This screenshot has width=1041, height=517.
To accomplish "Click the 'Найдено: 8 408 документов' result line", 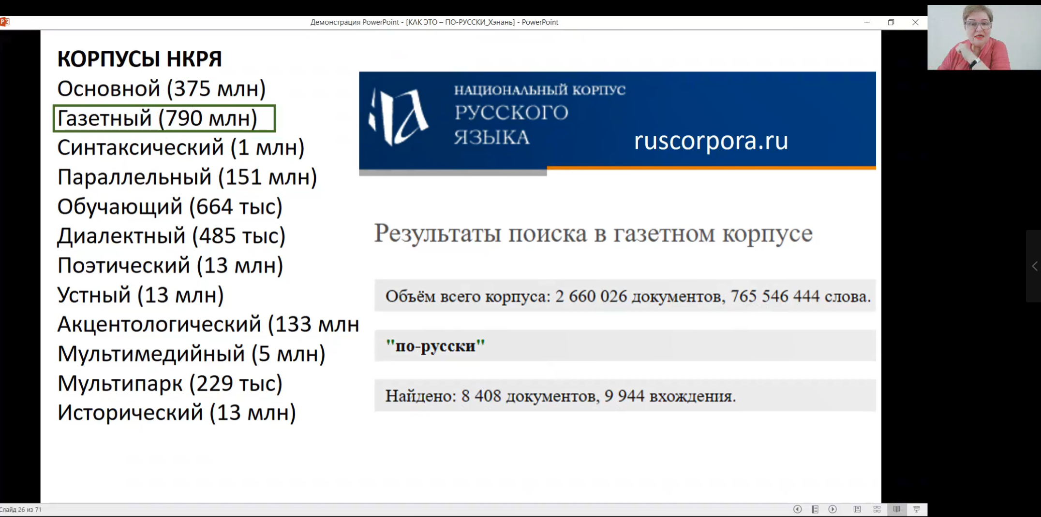I will pos(625,396).
